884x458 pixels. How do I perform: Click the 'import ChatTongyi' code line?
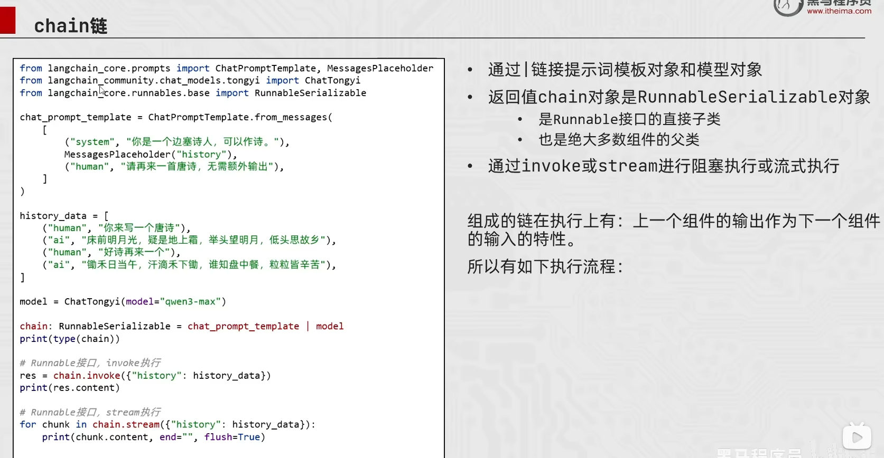point(190,80)
